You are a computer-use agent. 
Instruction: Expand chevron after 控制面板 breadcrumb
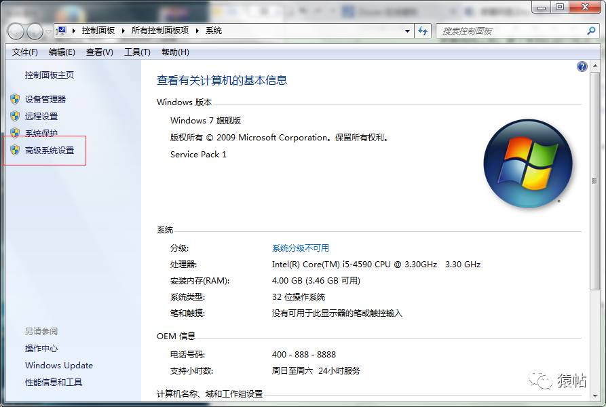point(123,31)
